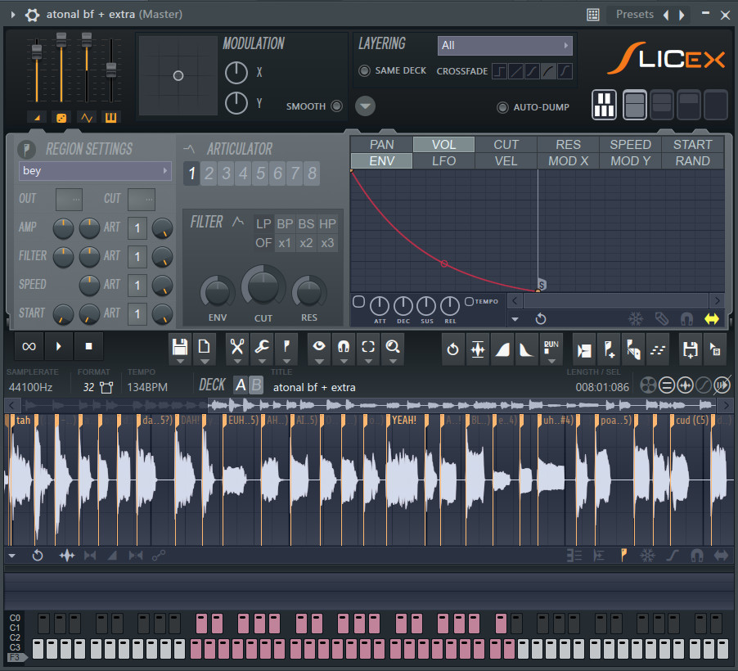Image resolution: width=738 pixels, height=671 pixels.
Task: Select articulator number 3
Action: point(225,173)
